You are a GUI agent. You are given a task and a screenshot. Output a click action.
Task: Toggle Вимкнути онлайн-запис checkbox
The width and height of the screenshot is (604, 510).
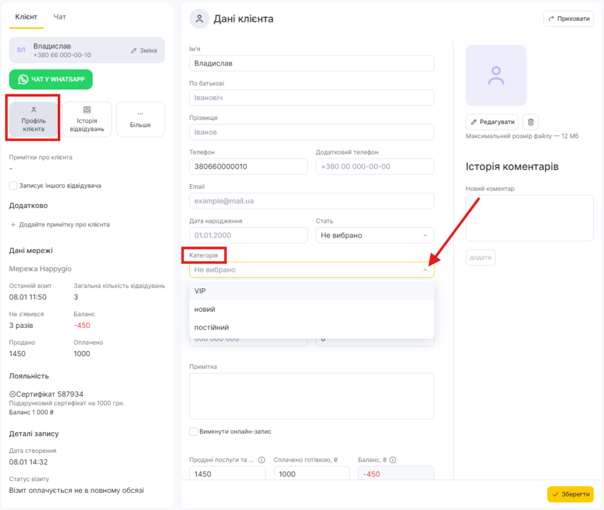[x=193, y=432]
